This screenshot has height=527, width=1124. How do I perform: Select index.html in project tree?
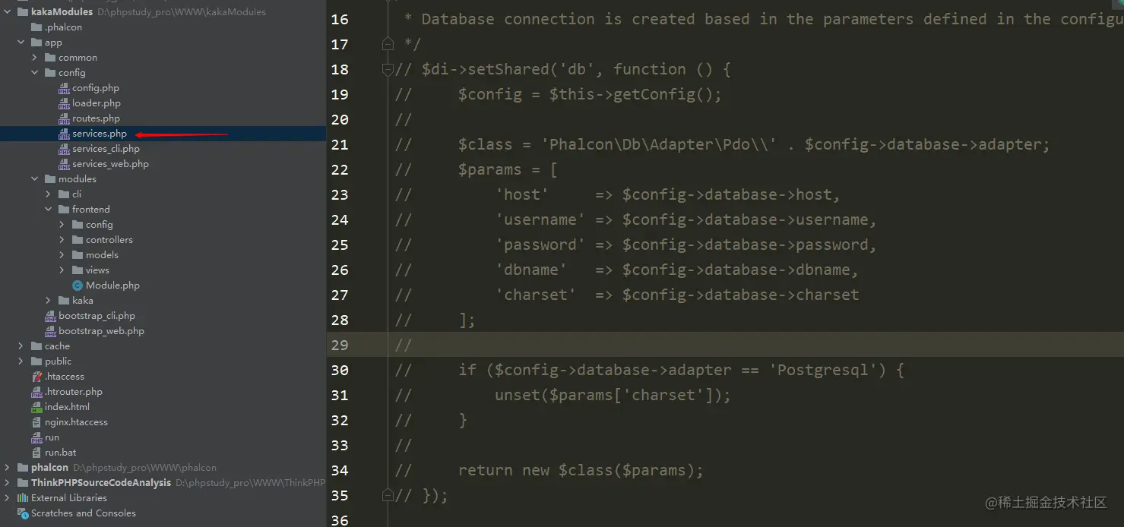(x=67, y=407)
